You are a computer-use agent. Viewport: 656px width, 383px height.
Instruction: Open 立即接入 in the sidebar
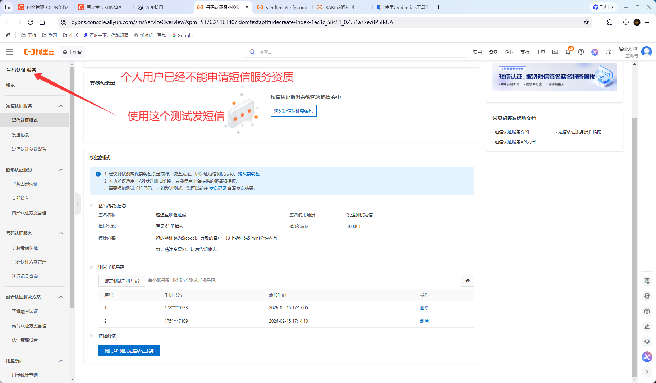click(x=20, y=199)
